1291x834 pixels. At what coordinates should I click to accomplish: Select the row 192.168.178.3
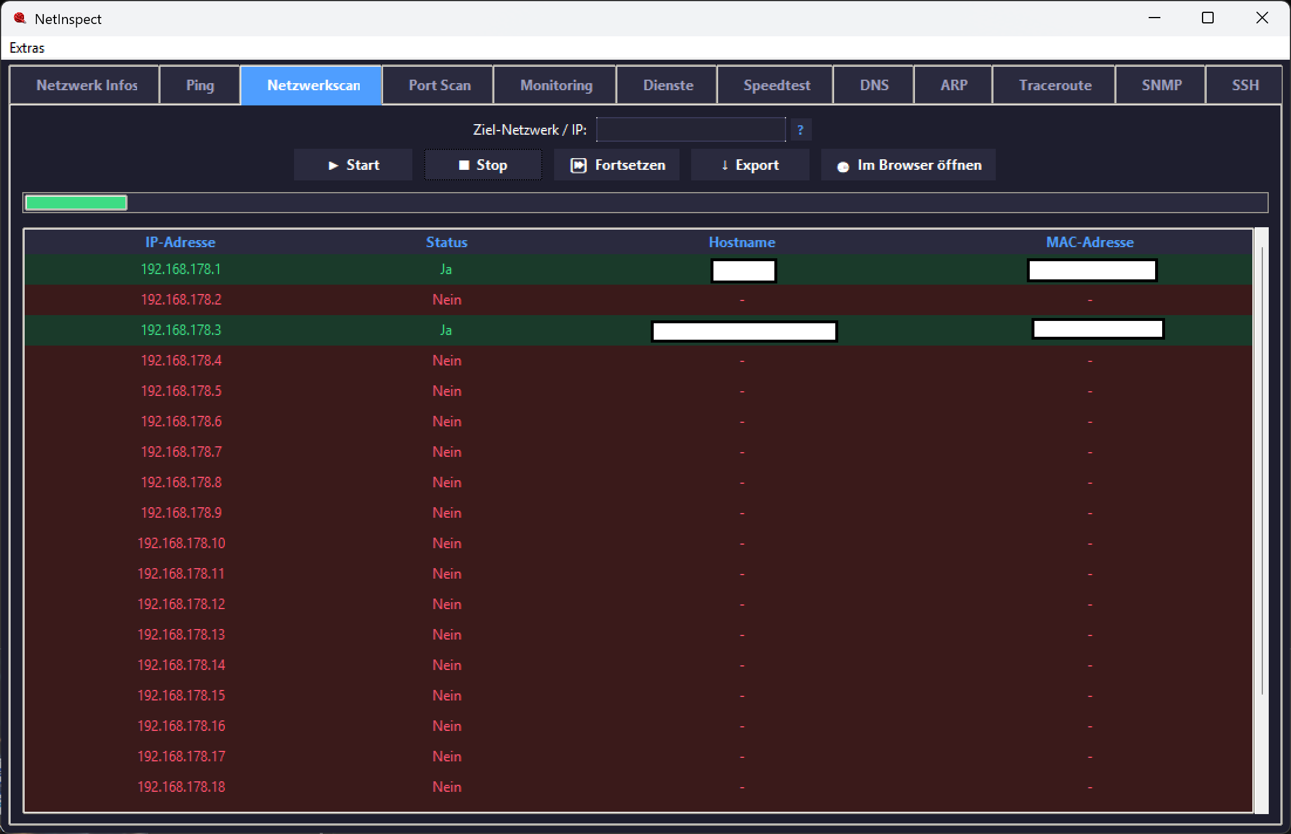(638, 330)
